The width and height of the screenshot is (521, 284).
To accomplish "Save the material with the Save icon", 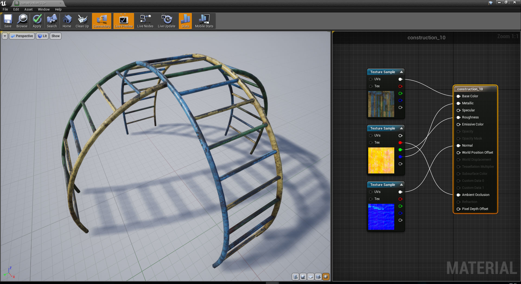I will [x=8, y=21].
